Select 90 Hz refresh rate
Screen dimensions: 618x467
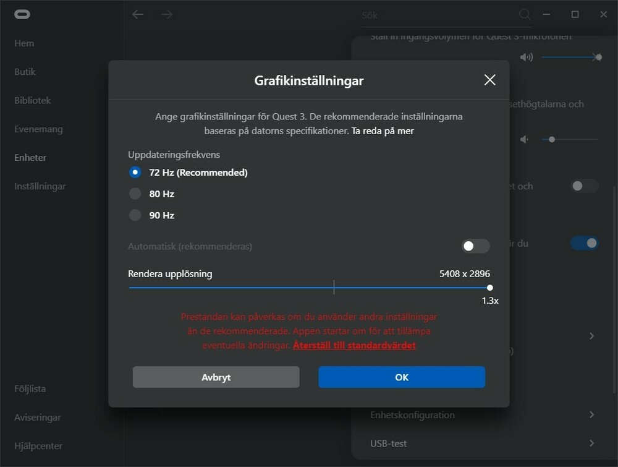point(135,215)
